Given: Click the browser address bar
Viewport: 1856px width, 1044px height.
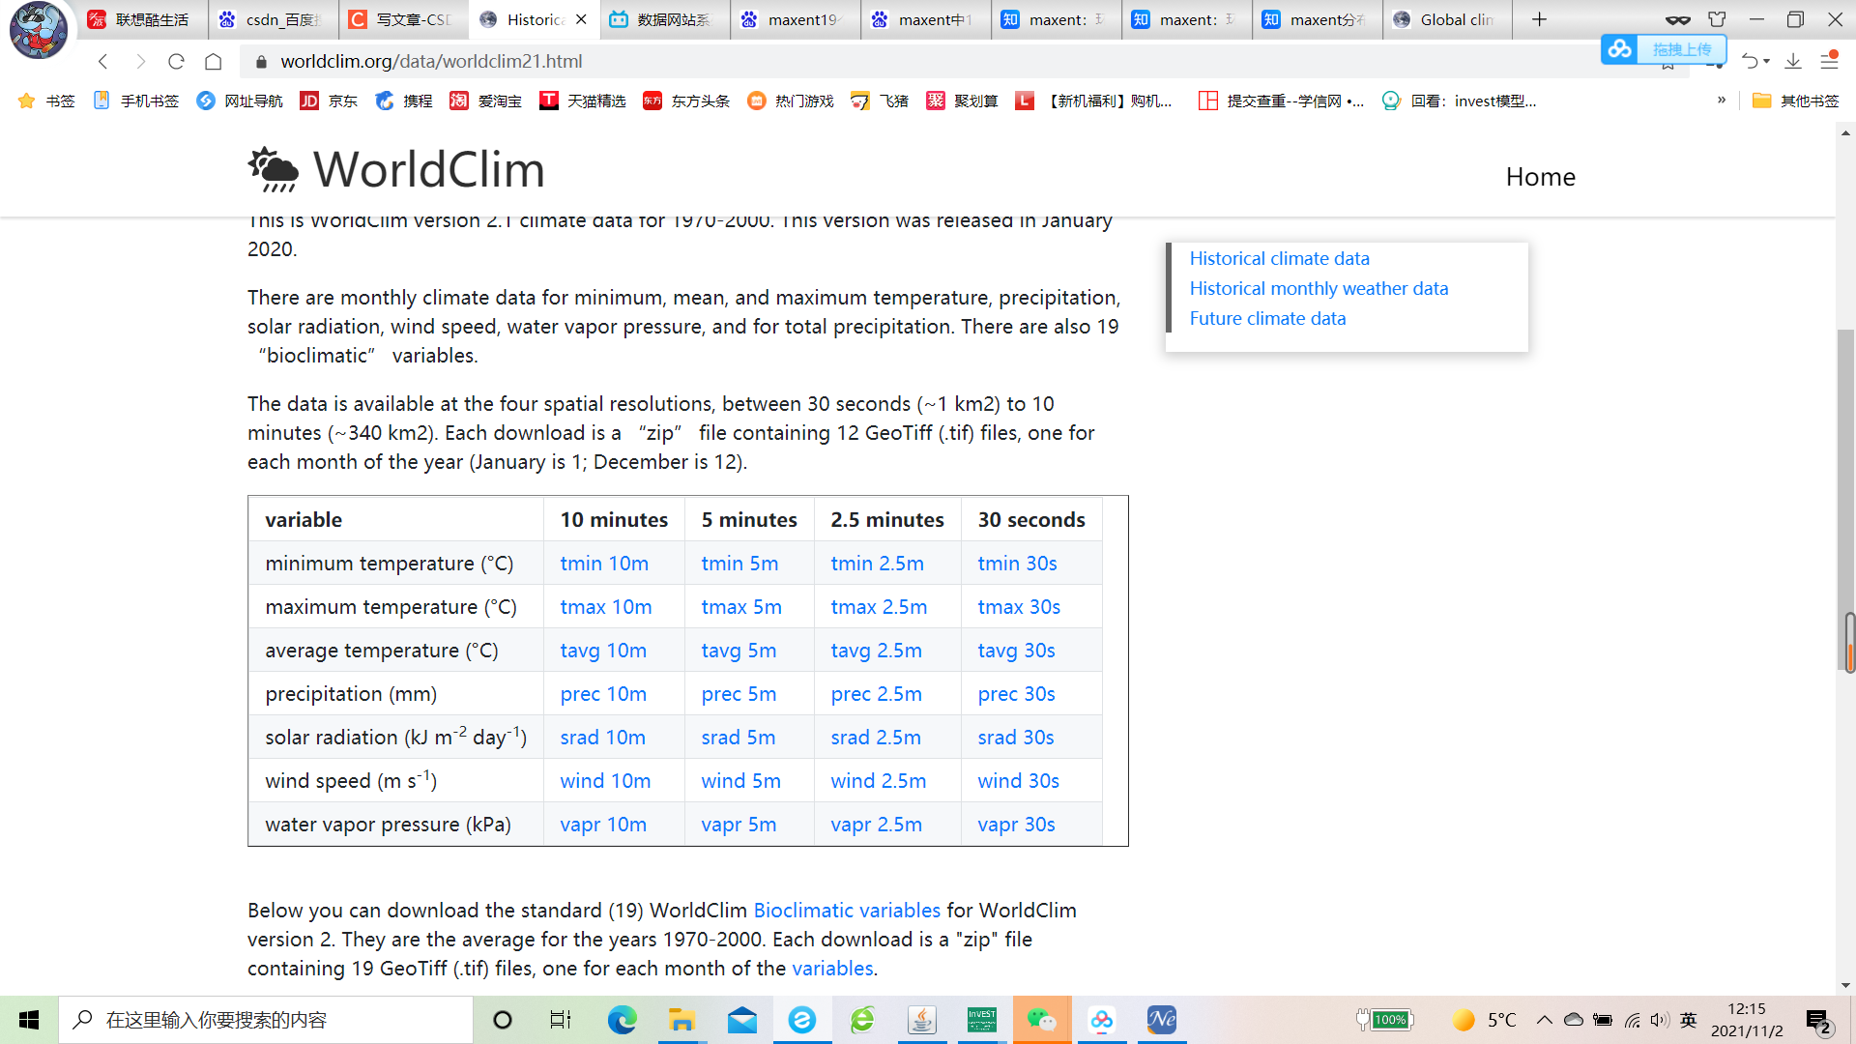Looking at the screenshot, I should [677, 61].
